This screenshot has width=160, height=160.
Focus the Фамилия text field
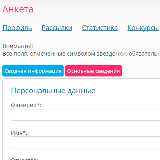pyautogui.click(x=86, y=115)
